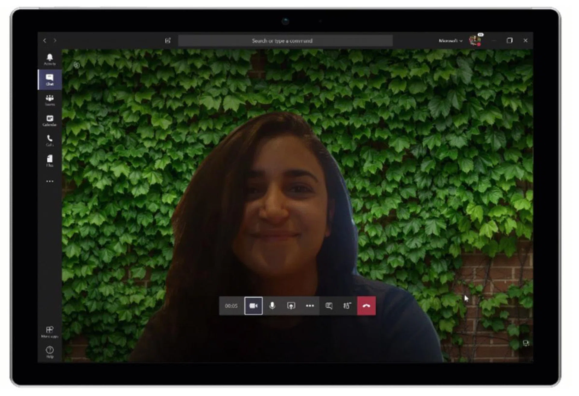579x396 pixels.
Task: Show the meeting conversation panel
Action: [x=329, y=306]
